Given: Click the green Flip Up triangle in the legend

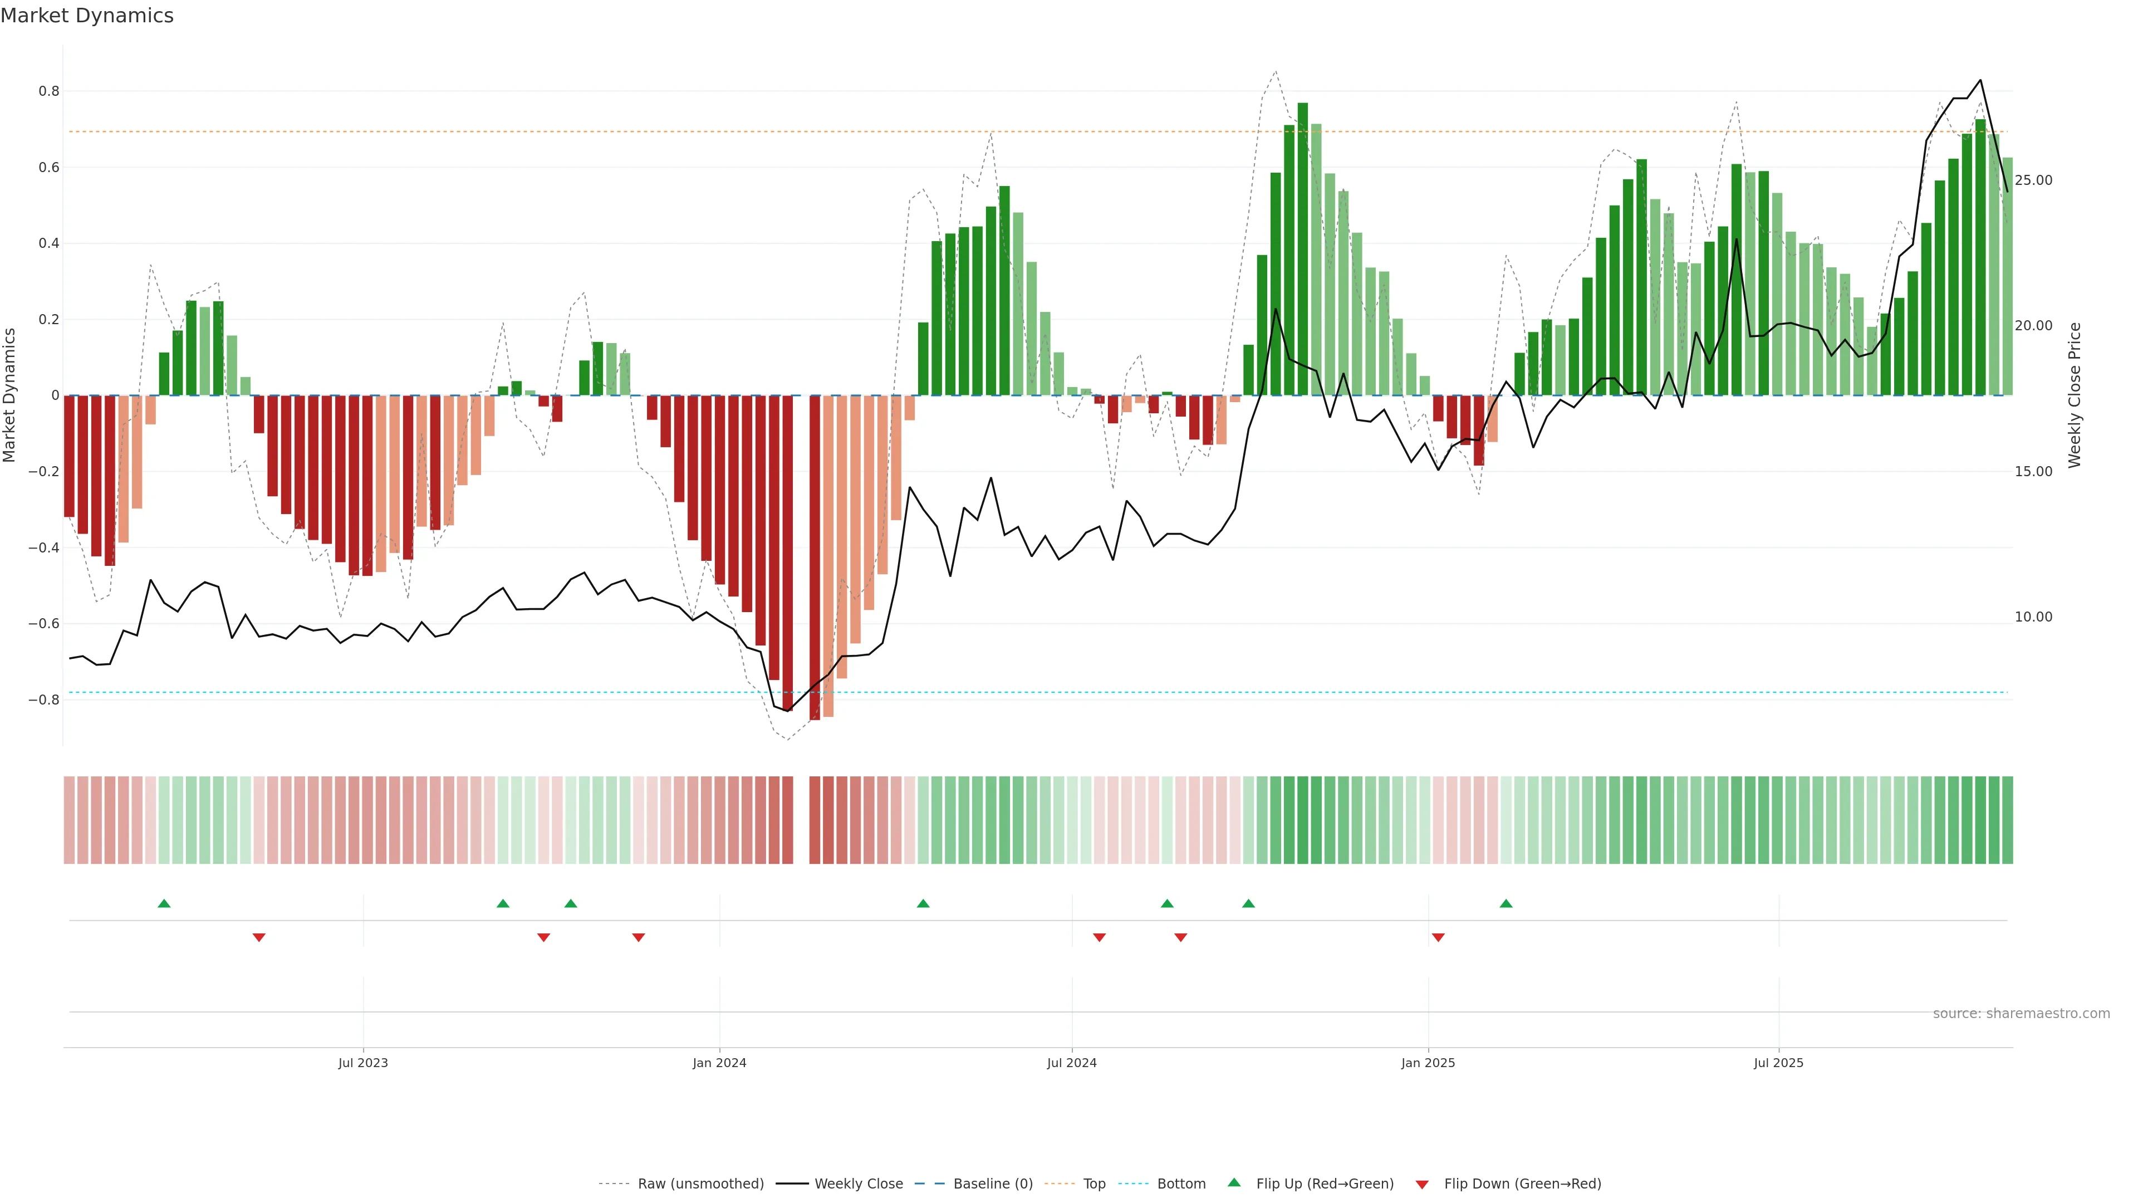Looking at the screenshot, I should (x=1234, y=1182).
